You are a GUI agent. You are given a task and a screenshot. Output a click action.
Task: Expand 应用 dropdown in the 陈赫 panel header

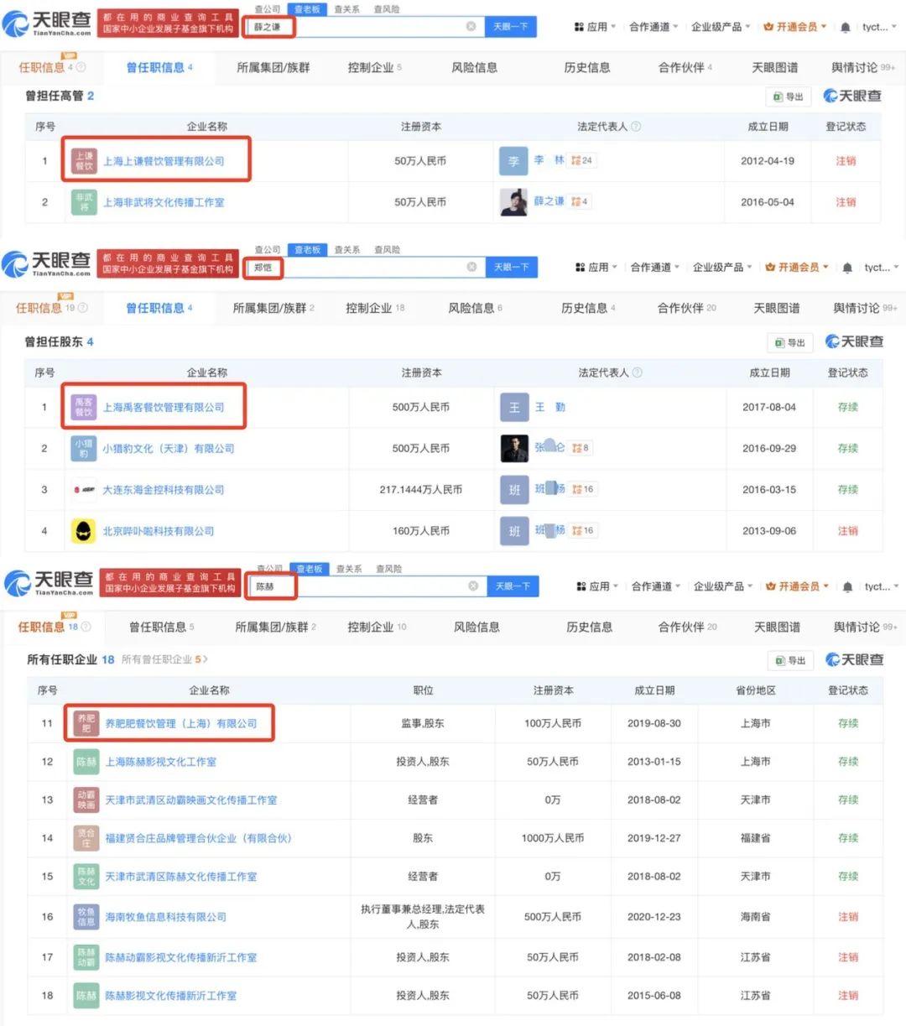point(597,586)
